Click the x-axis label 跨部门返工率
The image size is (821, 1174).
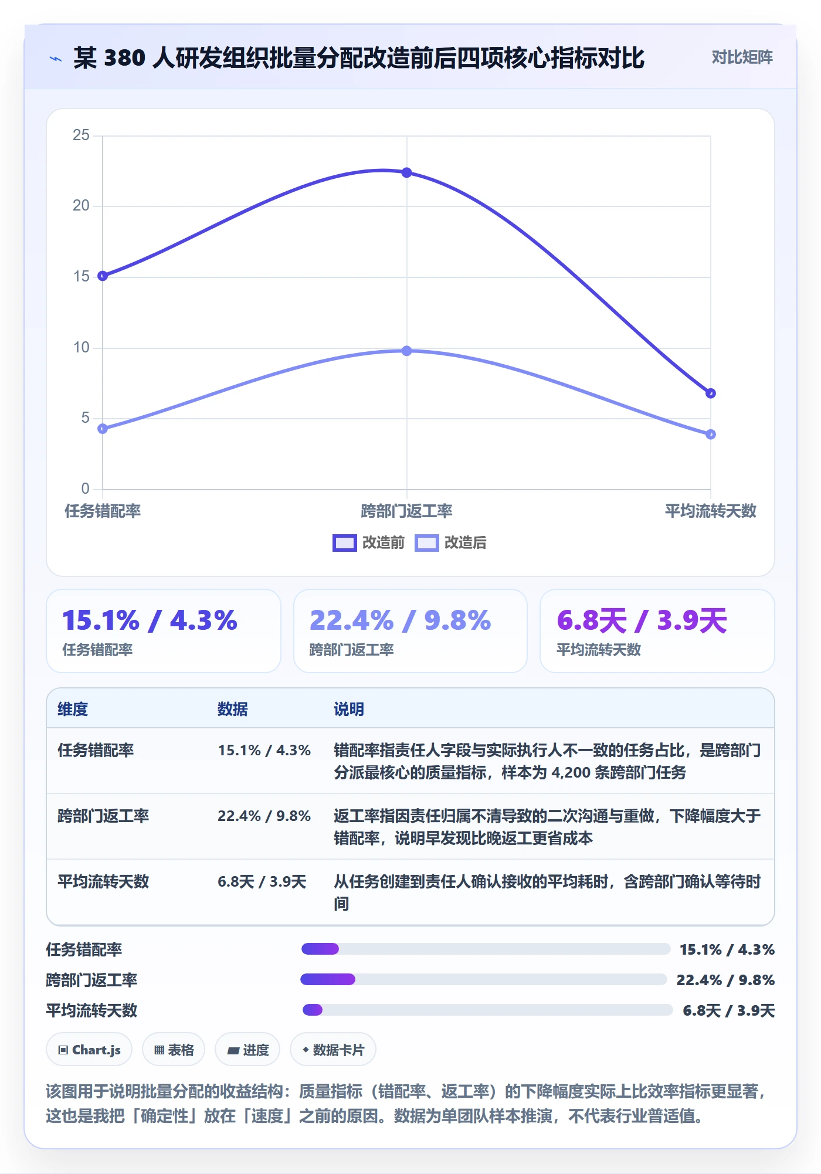click(406, 511)
